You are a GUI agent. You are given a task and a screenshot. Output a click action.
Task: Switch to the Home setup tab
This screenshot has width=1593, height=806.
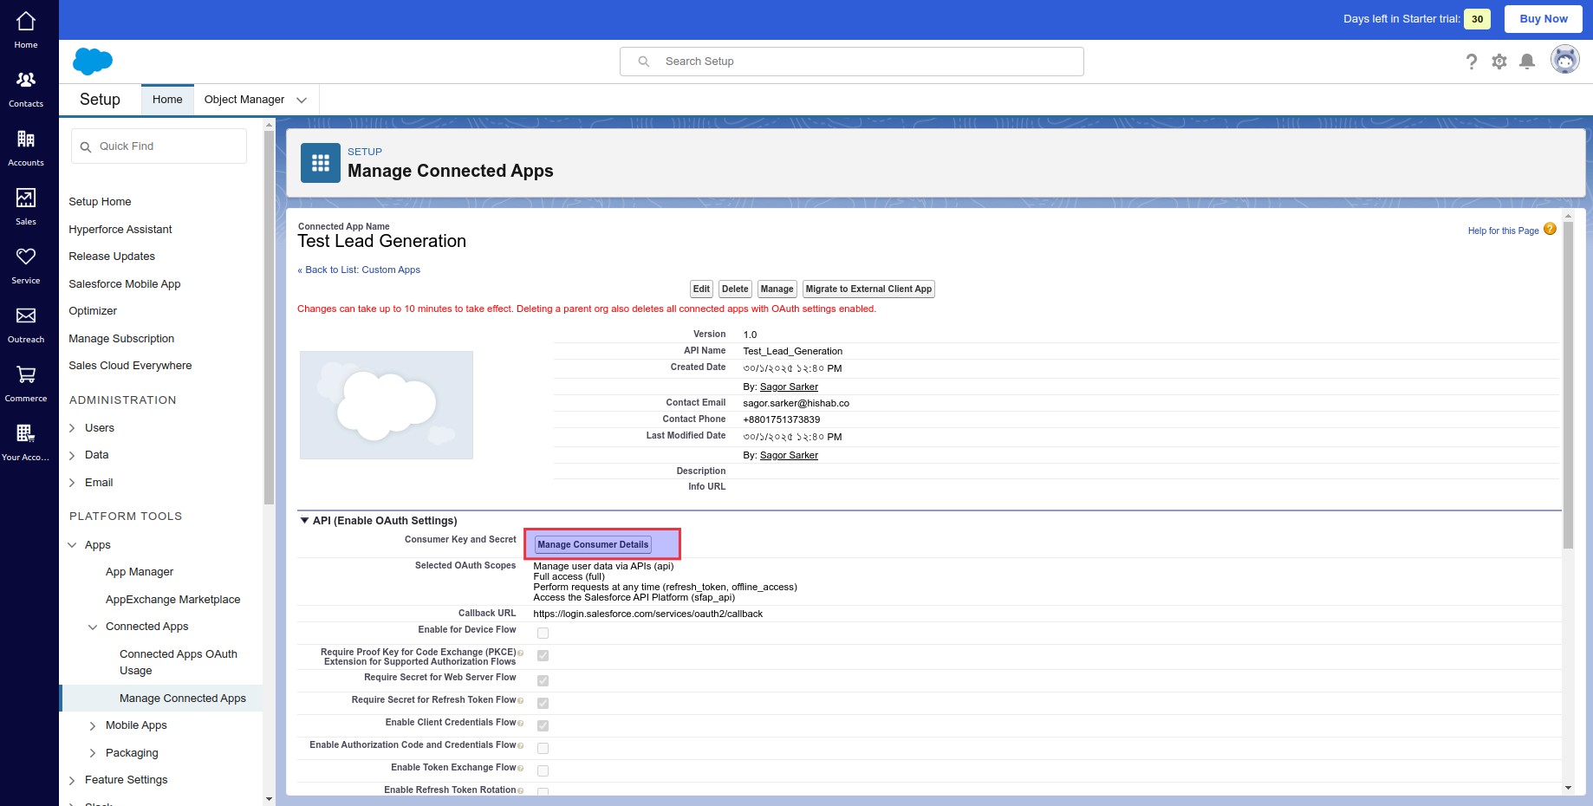pos(167,100)
